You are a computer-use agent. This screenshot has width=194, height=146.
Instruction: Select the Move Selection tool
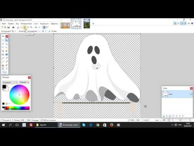(6, 44)
